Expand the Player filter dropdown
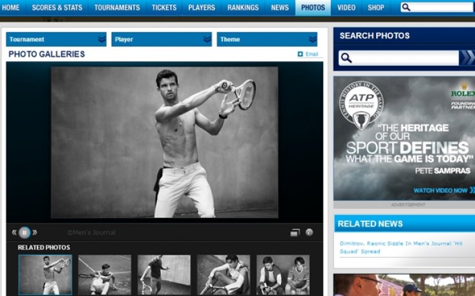The image size is (475, 296). tap(162, 39)
